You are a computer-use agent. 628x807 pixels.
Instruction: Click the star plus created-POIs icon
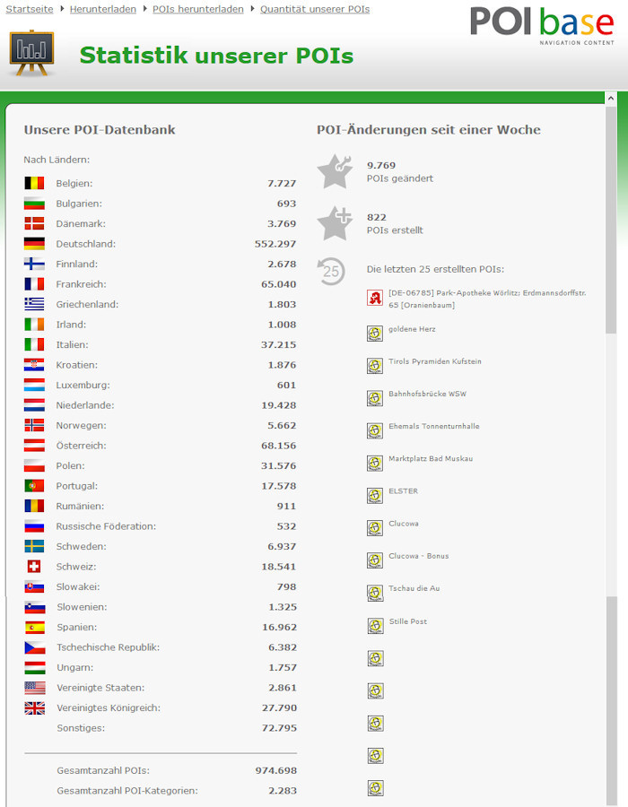(x=335, y=223)
